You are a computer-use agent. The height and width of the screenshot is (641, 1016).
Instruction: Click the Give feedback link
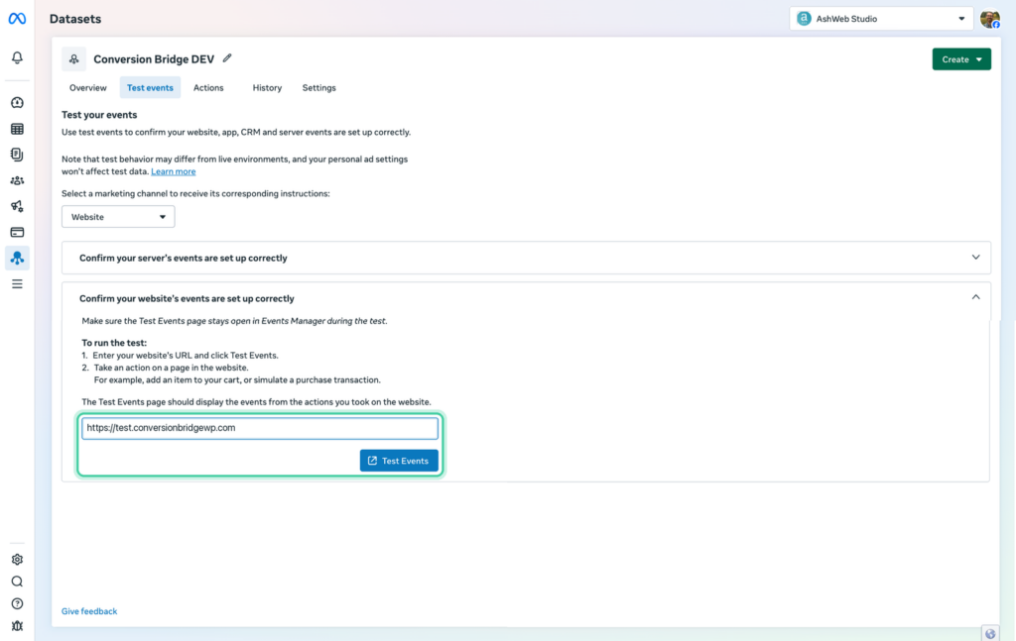point(89,611)
